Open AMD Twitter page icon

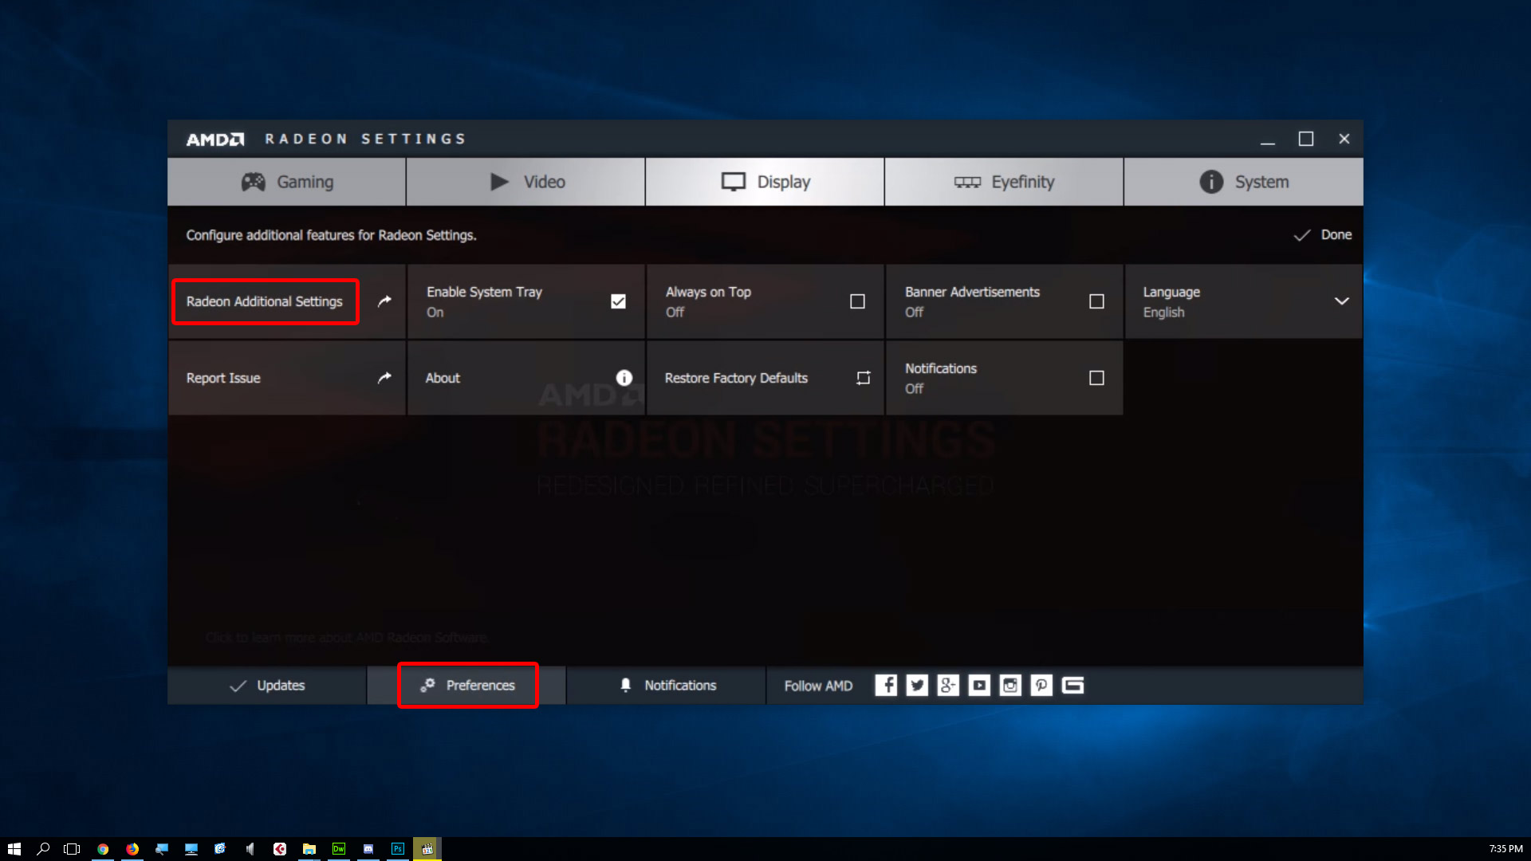pyautogui.click(x=917, y=686)
